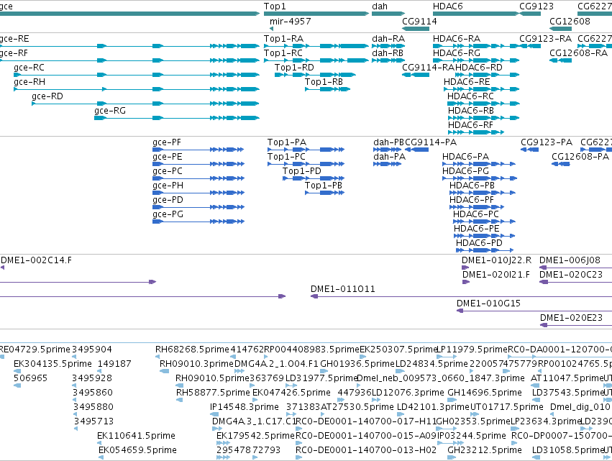Click BAC DME1-020E23
The width and height of the screenshot is (612, 461).
(x=571, y=318)
